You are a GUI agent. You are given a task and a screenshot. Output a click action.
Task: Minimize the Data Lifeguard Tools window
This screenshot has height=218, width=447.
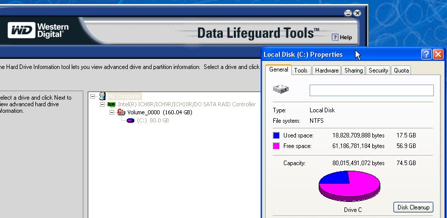348,13
